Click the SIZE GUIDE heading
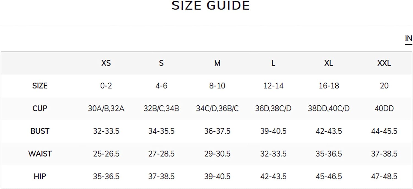Screen dimensions: 413x189 tap(211, 6)
